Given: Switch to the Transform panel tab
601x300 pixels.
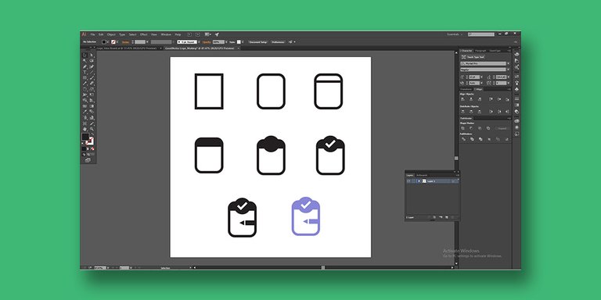Looking at the screenshot, I should pyautogui.click(x=466, y=89).
